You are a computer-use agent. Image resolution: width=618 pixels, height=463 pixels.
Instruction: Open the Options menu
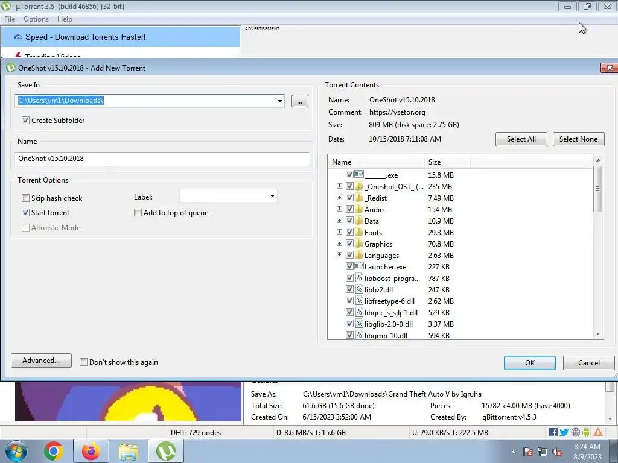point(36,19)
